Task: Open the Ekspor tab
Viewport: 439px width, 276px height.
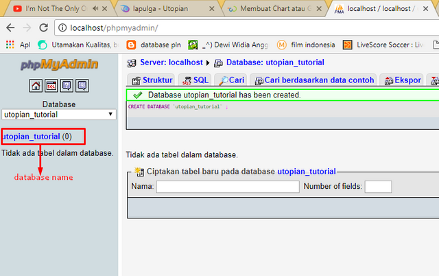Action: 402,80
